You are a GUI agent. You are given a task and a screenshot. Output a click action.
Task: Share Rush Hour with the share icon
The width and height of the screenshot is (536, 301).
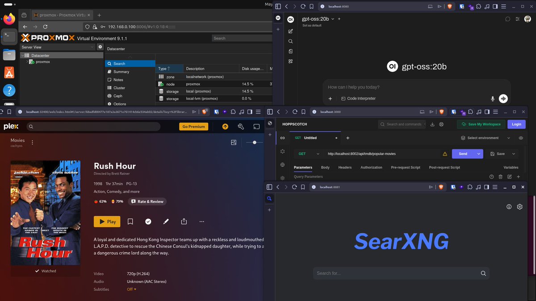point(184,222)
